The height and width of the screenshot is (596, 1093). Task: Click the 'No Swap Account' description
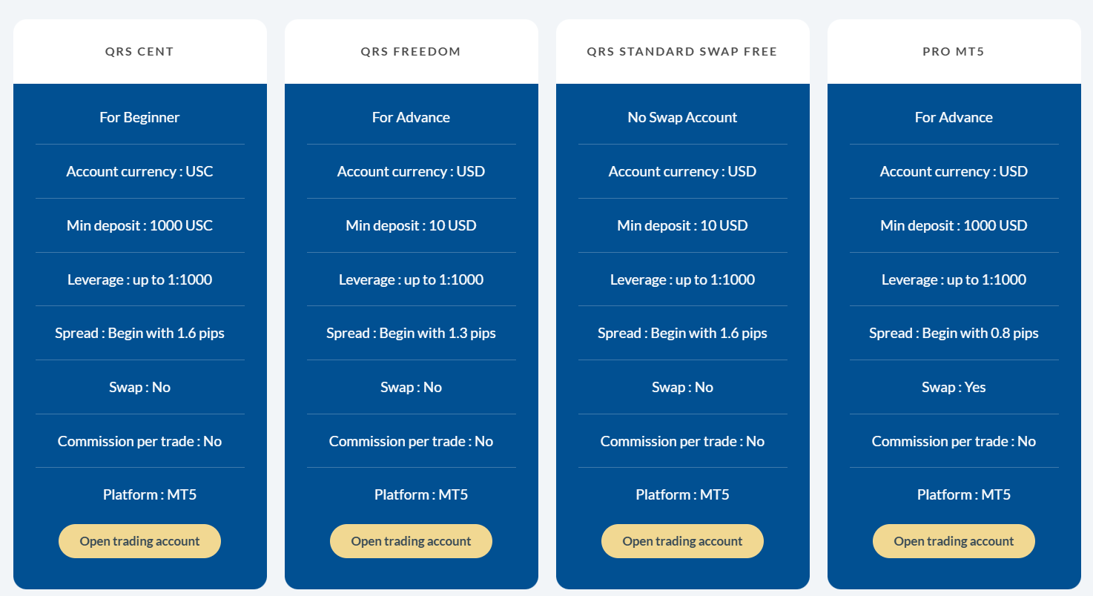point(682,117)
